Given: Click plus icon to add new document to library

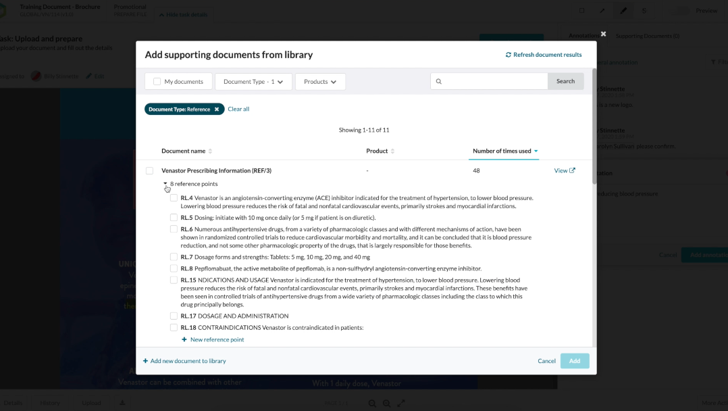Looking at the screenshot, I should pyautogui.click(x=145, y=361).
